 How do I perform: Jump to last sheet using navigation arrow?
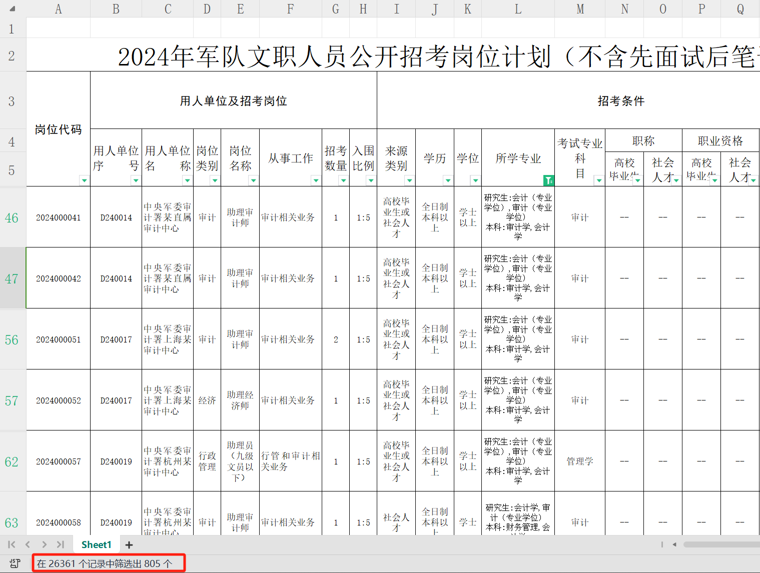point(61,544)
